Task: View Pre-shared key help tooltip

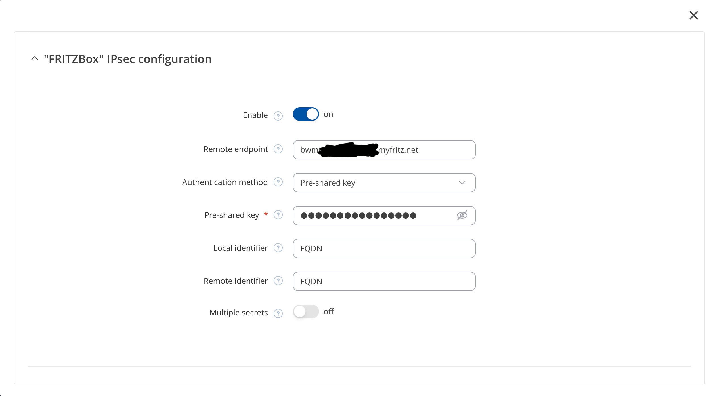Action: tap(278, 215)
